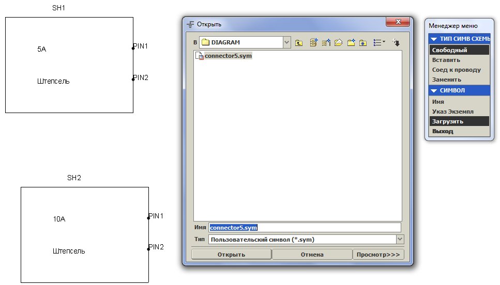Select Загрузить in menu manager

tap(459, 121)
